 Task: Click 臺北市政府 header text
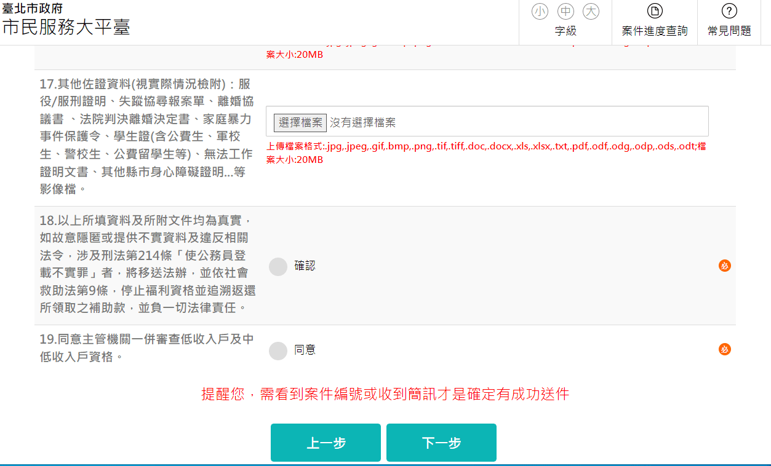pyautogui.click(x=32, y=9)
